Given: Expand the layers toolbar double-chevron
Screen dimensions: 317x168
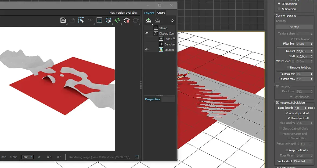Looking at the screenshot, I should [x=172, y=21].
